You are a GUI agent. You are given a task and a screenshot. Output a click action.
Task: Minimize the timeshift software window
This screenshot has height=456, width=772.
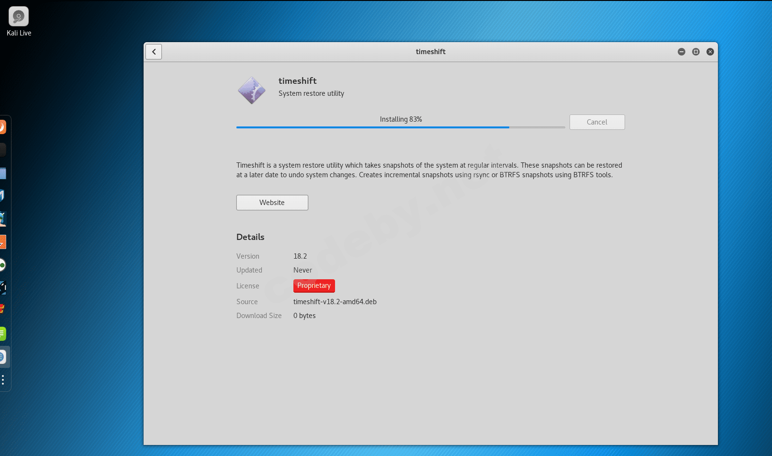(682, 52)
